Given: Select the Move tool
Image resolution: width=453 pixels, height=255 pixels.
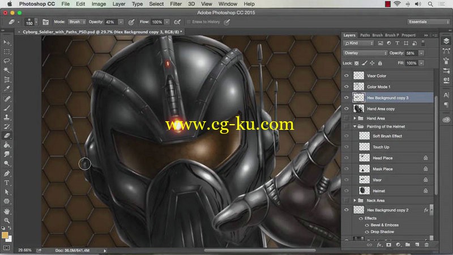Looking at the screenshot, I should click(x=7, y=43).
